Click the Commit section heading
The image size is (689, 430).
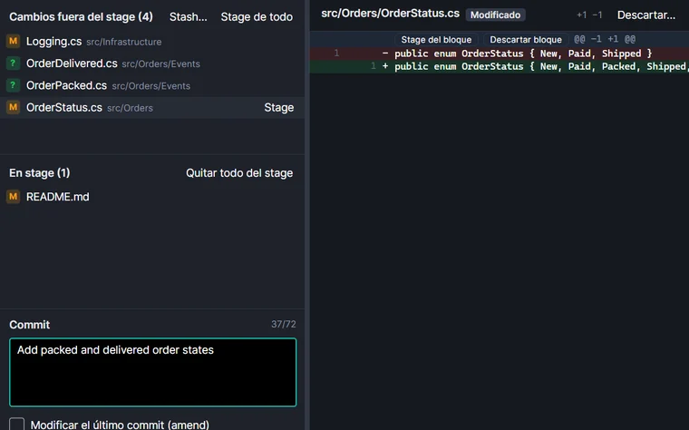point(29,325)
